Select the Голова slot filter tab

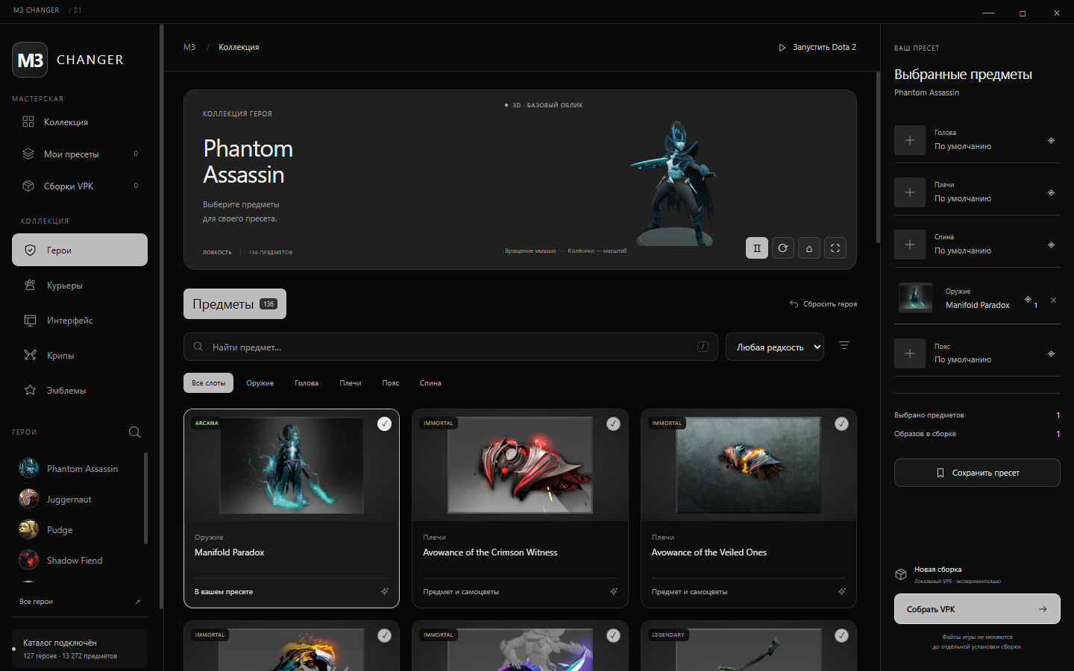307,382
